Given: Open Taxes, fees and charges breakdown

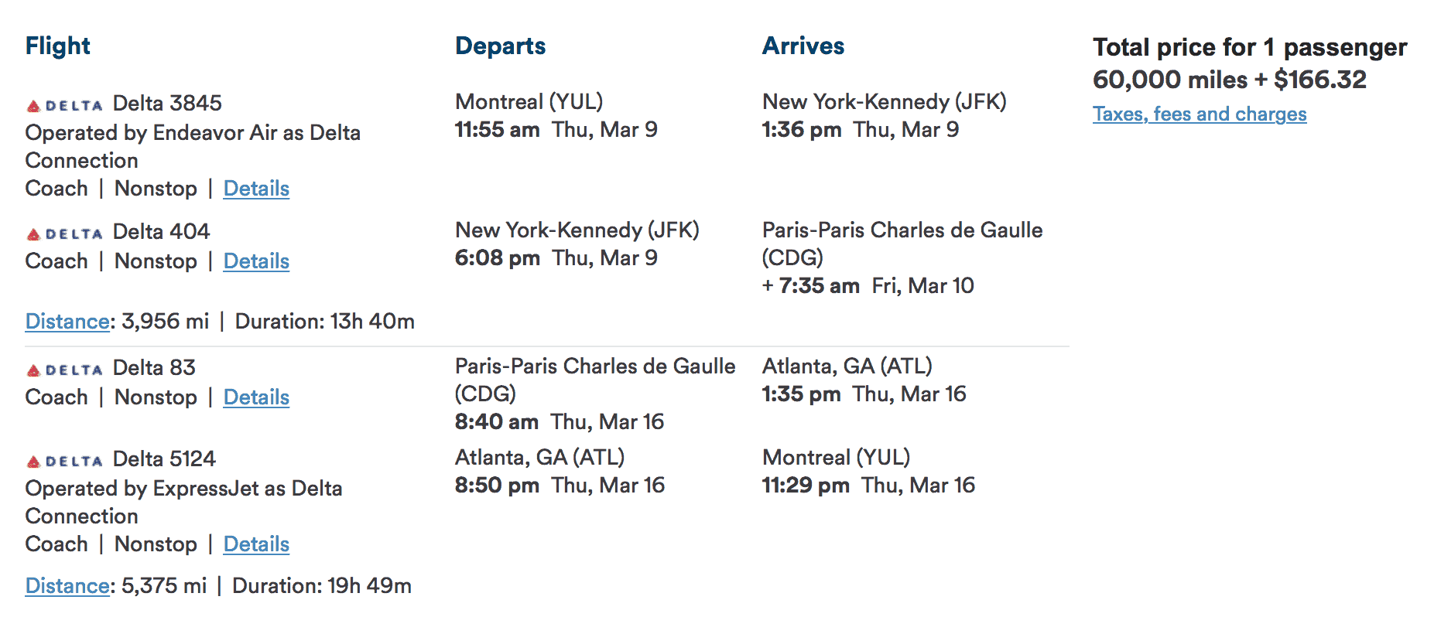Looking at the screenshot, I should coord(1199,114).
